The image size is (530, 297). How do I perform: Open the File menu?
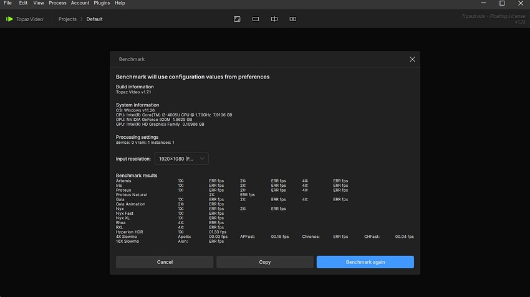pos(7,3)
